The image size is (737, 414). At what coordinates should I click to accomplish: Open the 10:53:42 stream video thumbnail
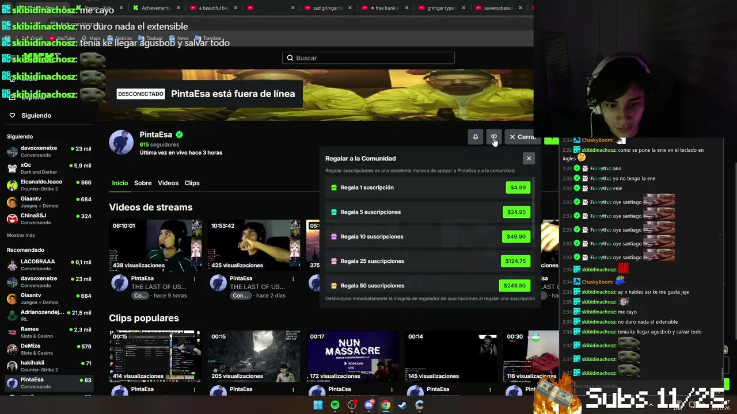[254, 246]
